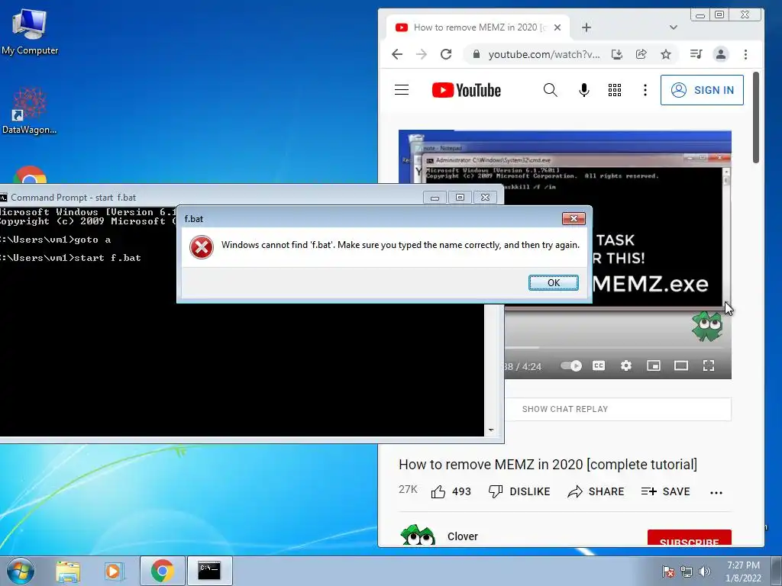Enable theater mode on the video

(680, 365)
